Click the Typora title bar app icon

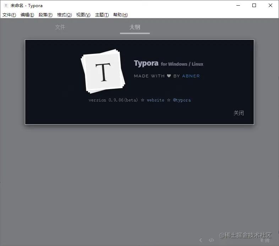click(6, 6)
